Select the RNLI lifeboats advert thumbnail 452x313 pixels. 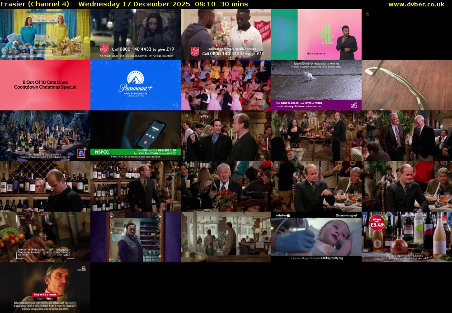coord(45,288)
